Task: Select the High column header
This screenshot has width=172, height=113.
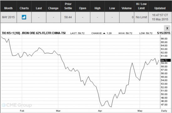Action: pos(97,8)
